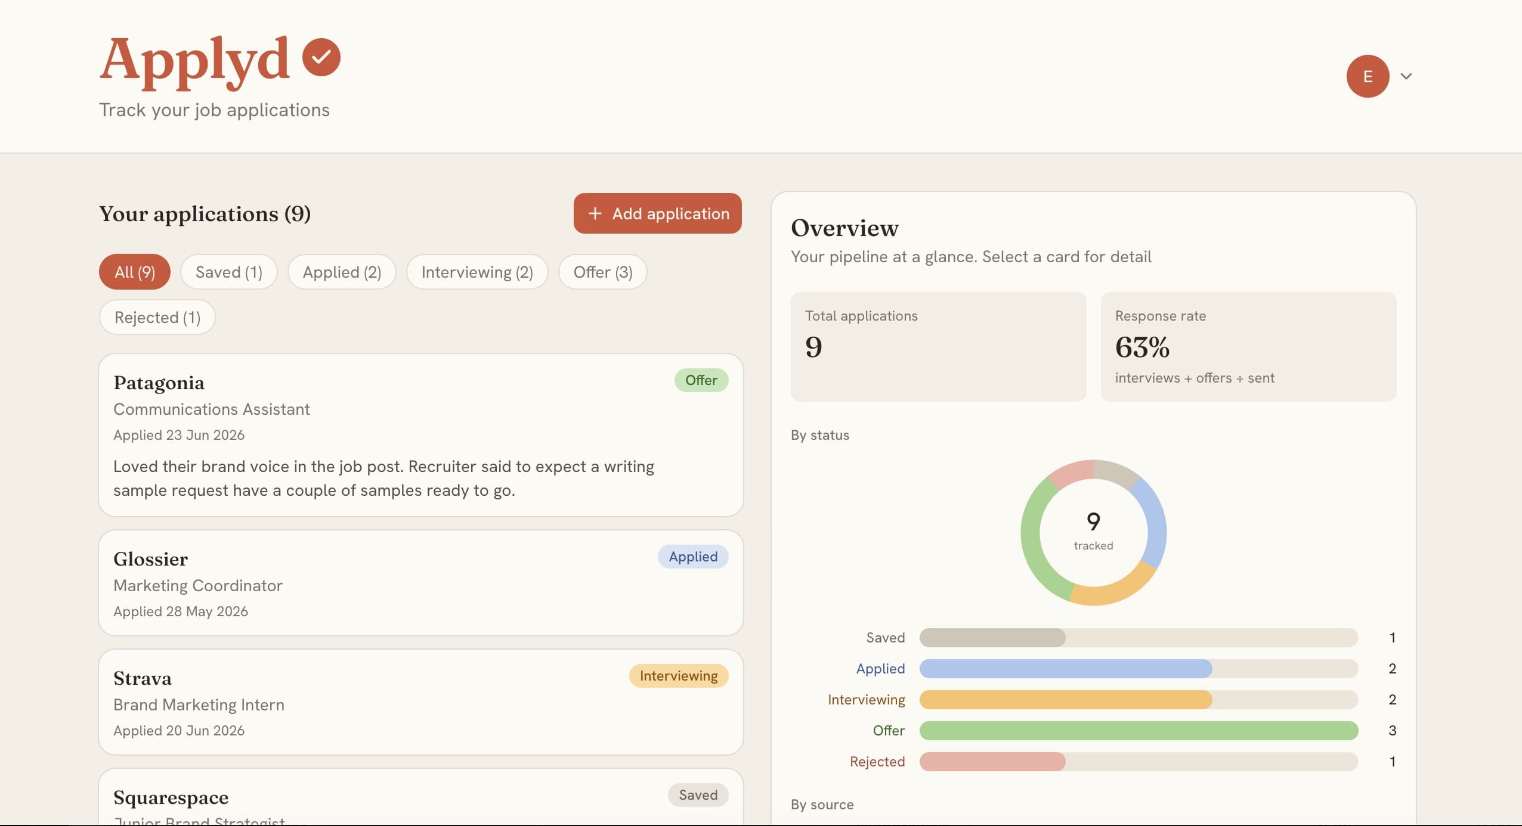The height and width of the screenshot is (826, 1522).
Task: Click the Overview heading
Action: click(844, 228)
